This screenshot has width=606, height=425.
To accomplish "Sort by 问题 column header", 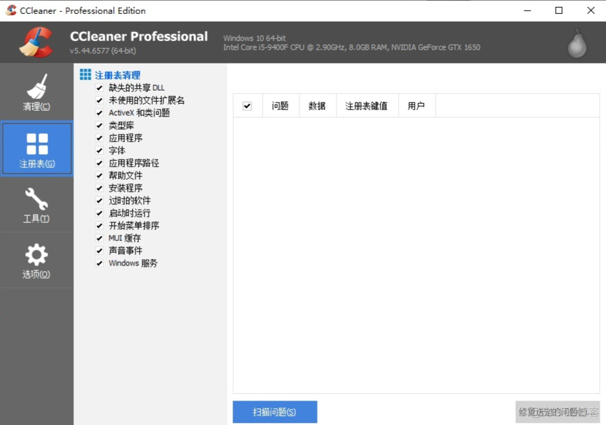I will (281, 106).
